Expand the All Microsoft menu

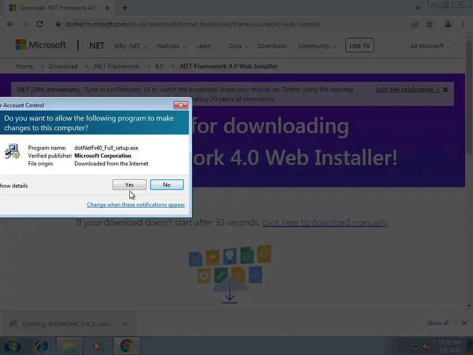pos(431,46)
